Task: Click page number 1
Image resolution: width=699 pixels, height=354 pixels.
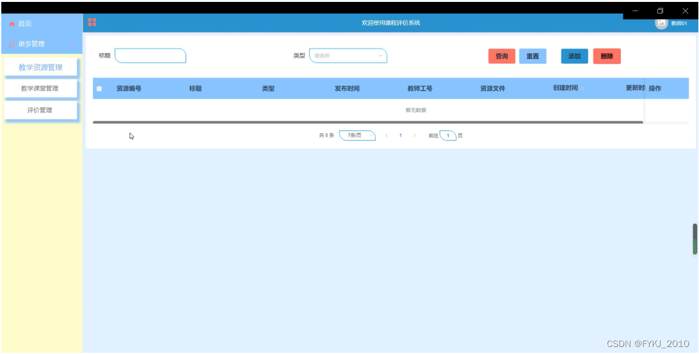Action: click(x=401, y=135)
